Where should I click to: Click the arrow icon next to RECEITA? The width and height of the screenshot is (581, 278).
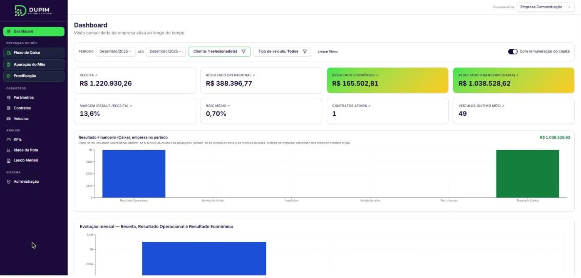pyautogui.click(x=96, y=75)
